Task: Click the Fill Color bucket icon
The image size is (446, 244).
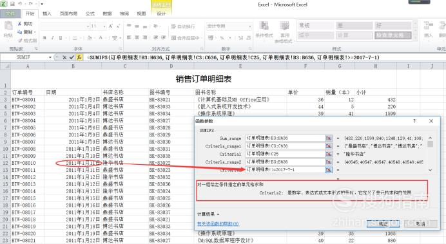Action: (90, 38)
